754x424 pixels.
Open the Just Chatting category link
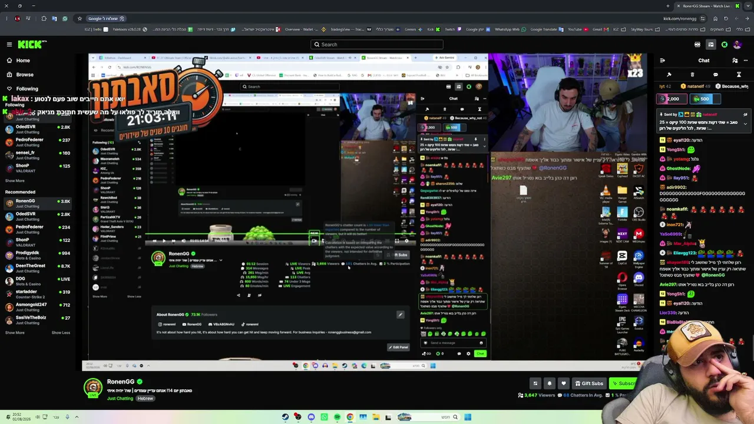tap(120, 399)
